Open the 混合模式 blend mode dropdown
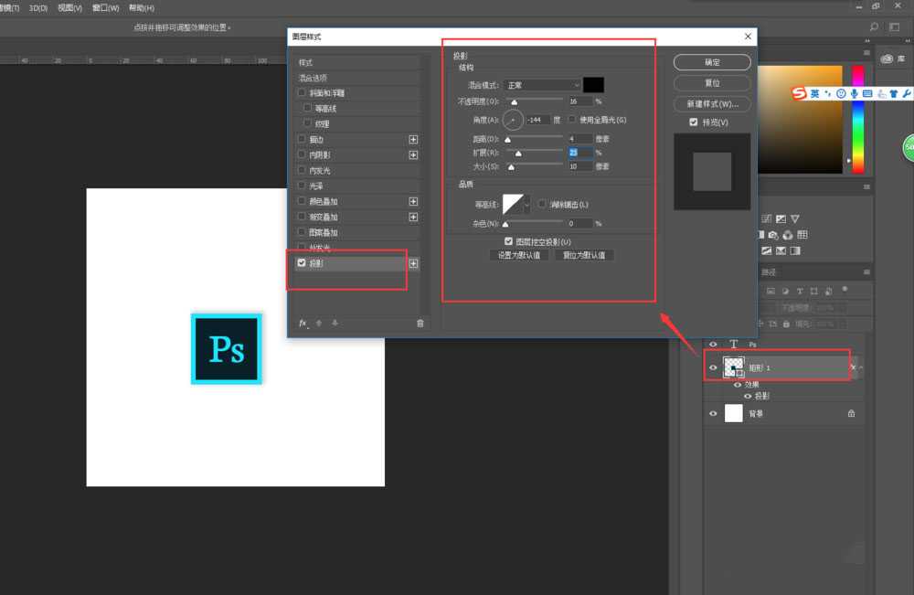 click(543, 85)
